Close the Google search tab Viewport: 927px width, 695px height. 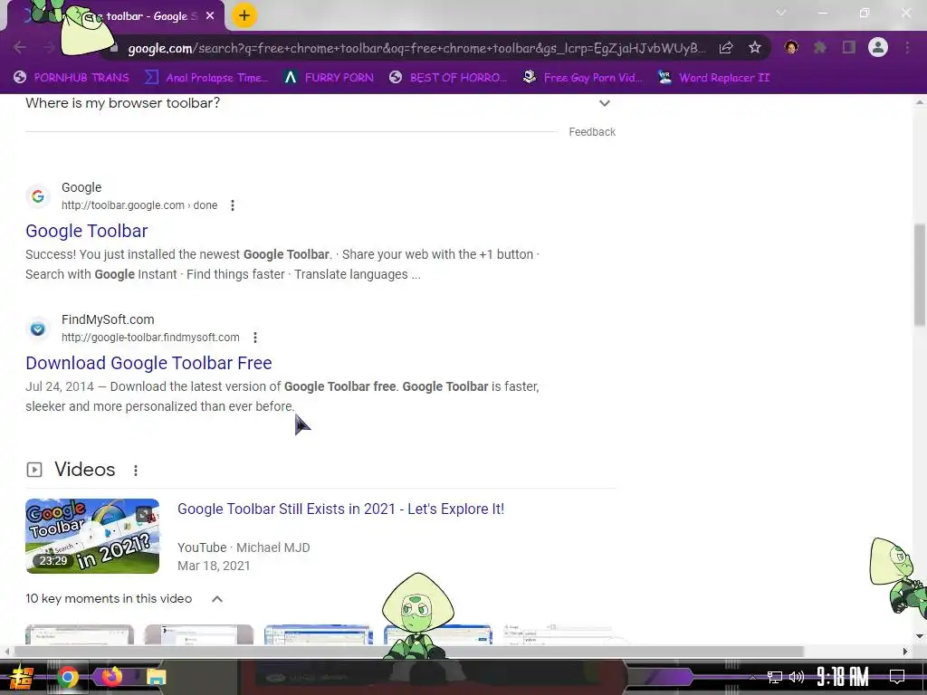click(x=210, y=16)
